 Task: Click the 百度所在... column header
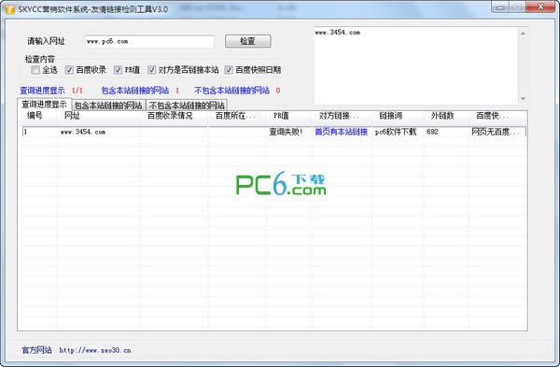[x=236, y=116]
